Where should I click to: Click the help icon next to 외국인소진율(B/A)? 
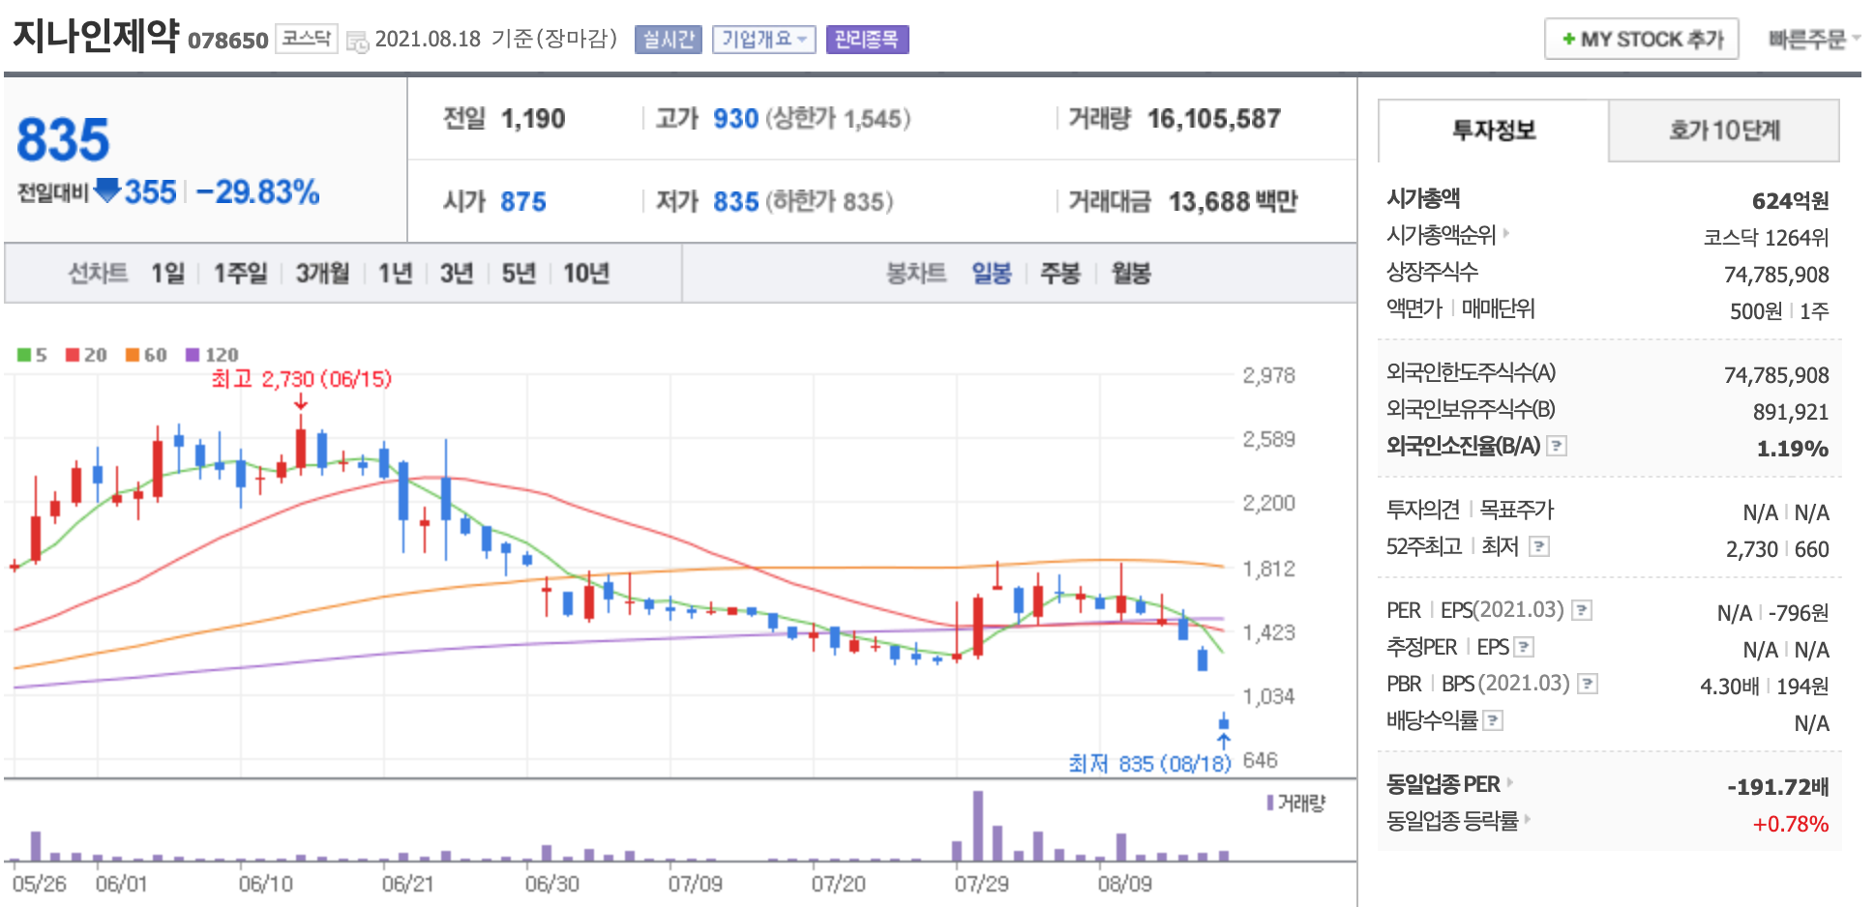click(x=1557, y=446)
